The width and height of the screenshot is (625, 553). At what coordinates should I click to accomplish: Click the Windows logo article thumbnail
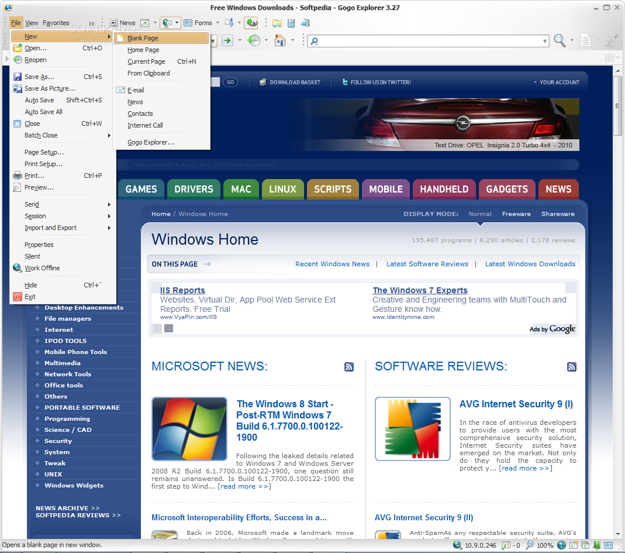189,429
